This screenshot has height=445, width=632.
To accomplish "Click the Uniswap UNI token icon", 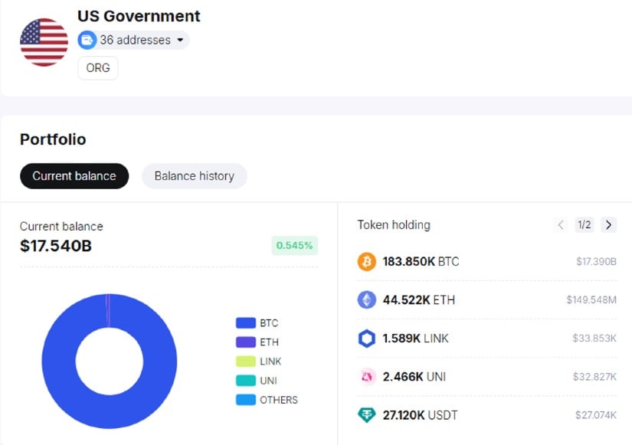I will (367, 377).
